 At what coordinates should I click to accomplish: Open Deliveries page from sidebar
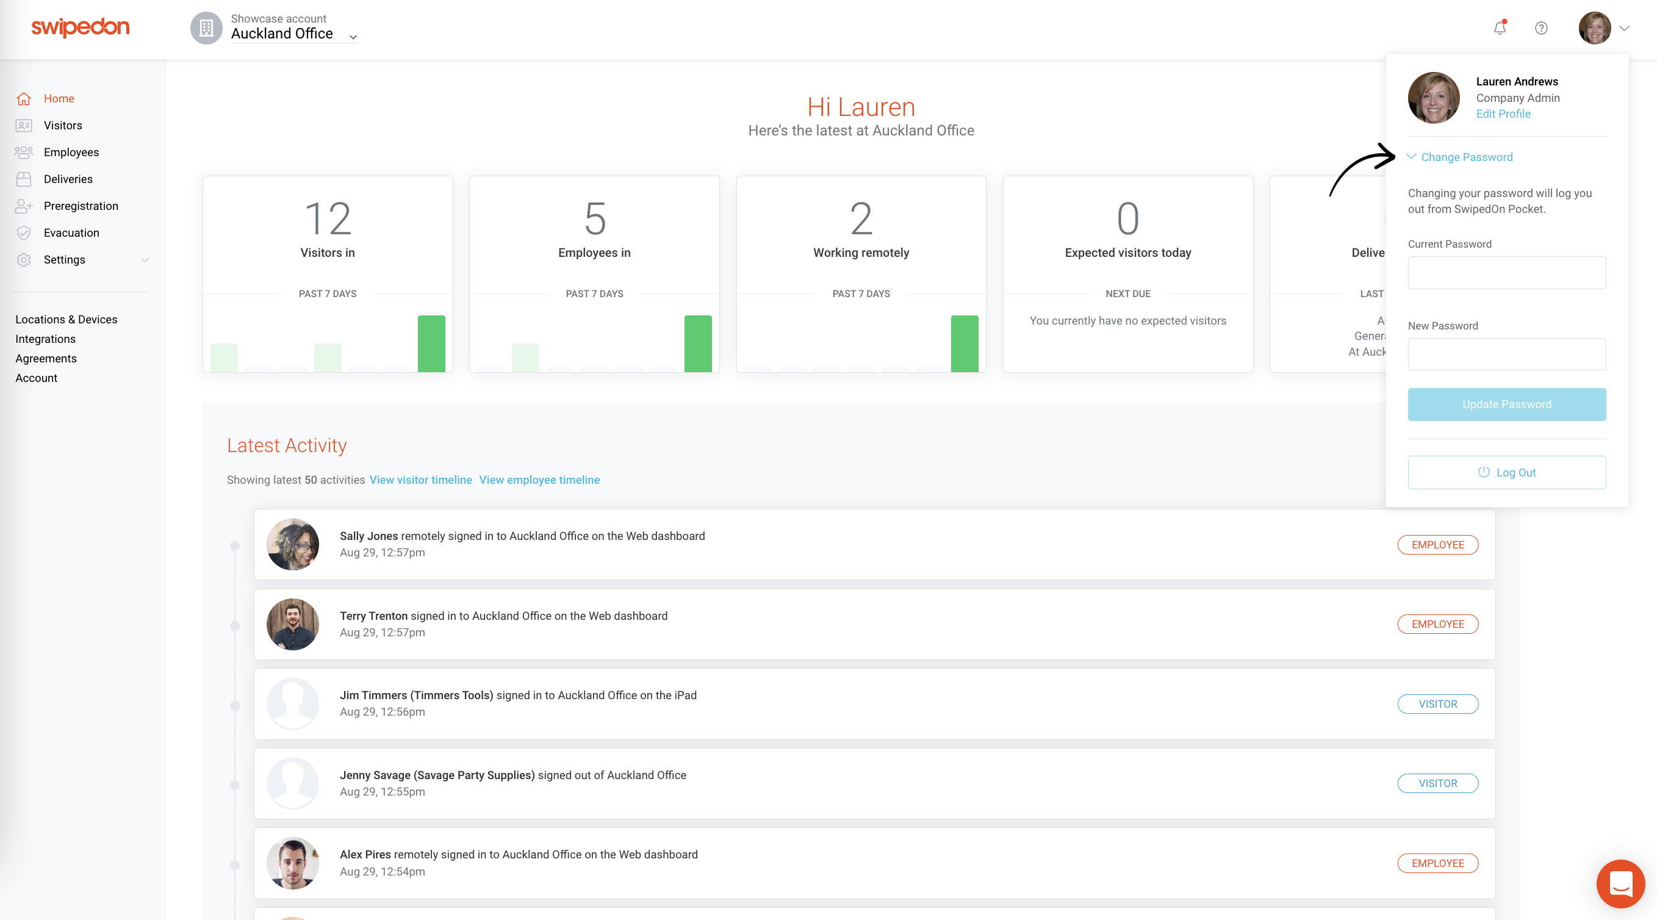pyautogui.click(x=68, y=179)
